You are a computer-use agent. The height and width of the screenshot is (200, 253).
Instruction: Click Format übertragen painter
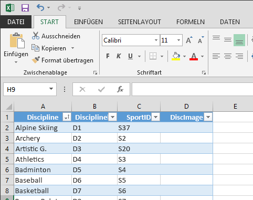[62, 60]
